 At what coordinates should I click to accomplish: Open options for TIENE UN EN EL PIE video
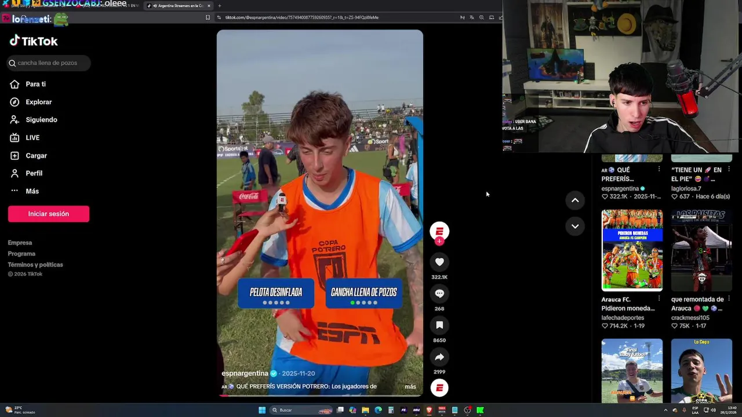[729, 169]
